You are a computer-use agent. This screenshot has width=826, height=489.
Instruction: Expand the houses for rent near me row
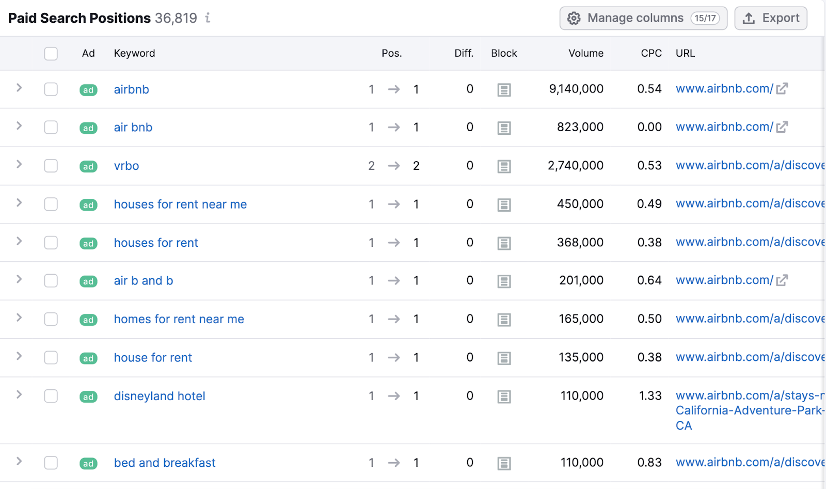click(x=19, y=202)
